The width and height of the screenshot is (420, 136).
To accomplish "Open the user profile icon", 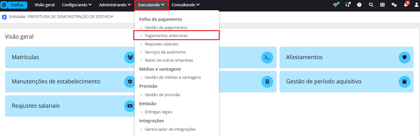I will click(416, 5).
